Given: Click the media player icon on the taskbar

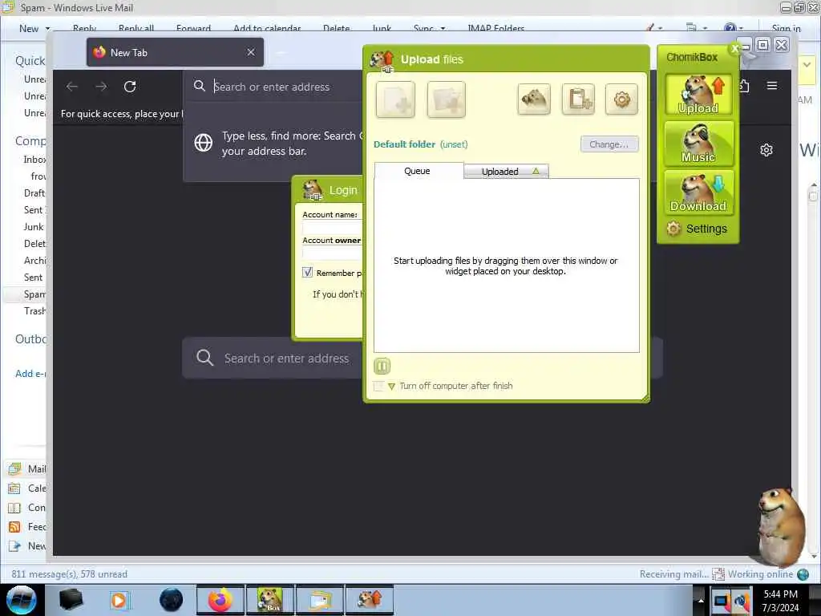Looking at the screenshot, I should (x=119, y=600).
